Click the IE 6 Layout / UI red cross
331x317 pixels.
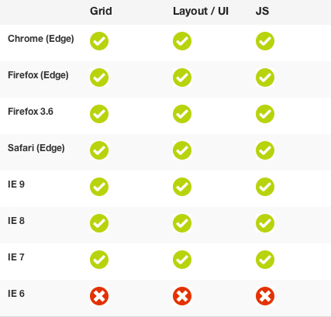click(x=182, y=296)
